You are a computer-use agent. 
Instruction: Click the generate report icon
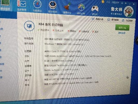pos(123,21)
